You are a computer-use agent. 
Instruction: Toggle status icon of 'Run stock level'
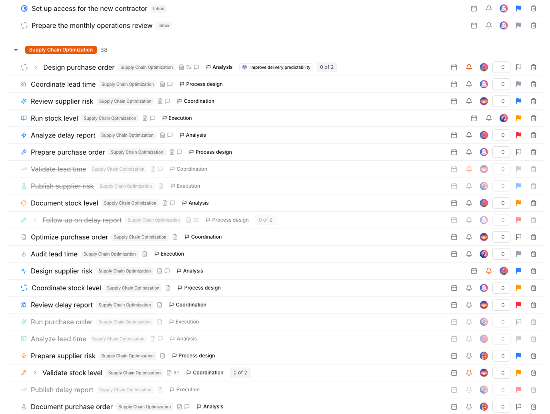(x=24, y=118)
